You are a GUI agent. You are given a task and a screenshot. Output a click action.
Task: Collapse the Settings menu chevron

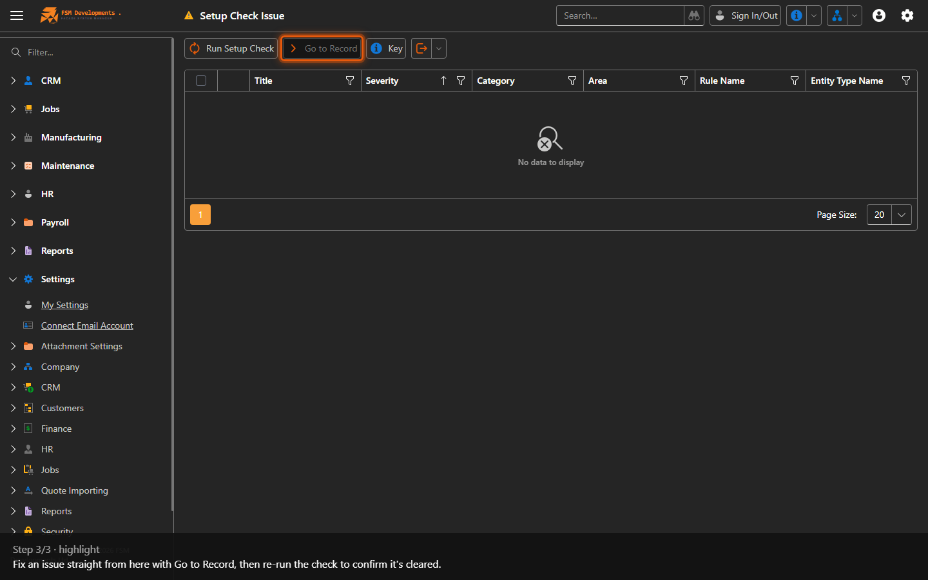tap(13, 279)
